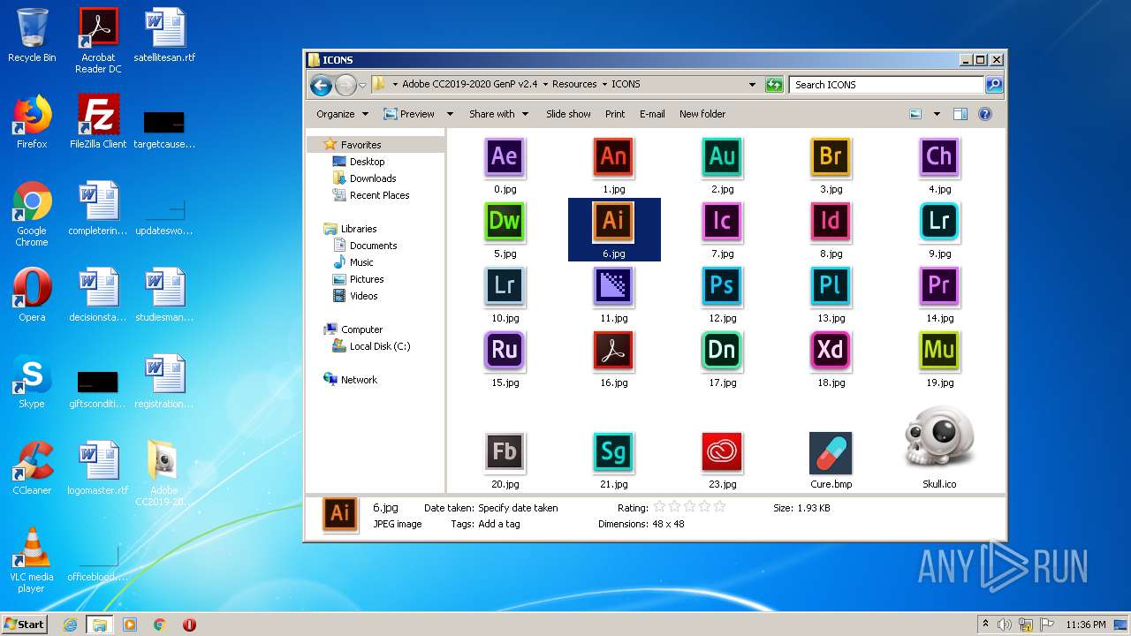1131x636 pixels.
Task: Select Network in navigation pane
Action: (359, 380)
